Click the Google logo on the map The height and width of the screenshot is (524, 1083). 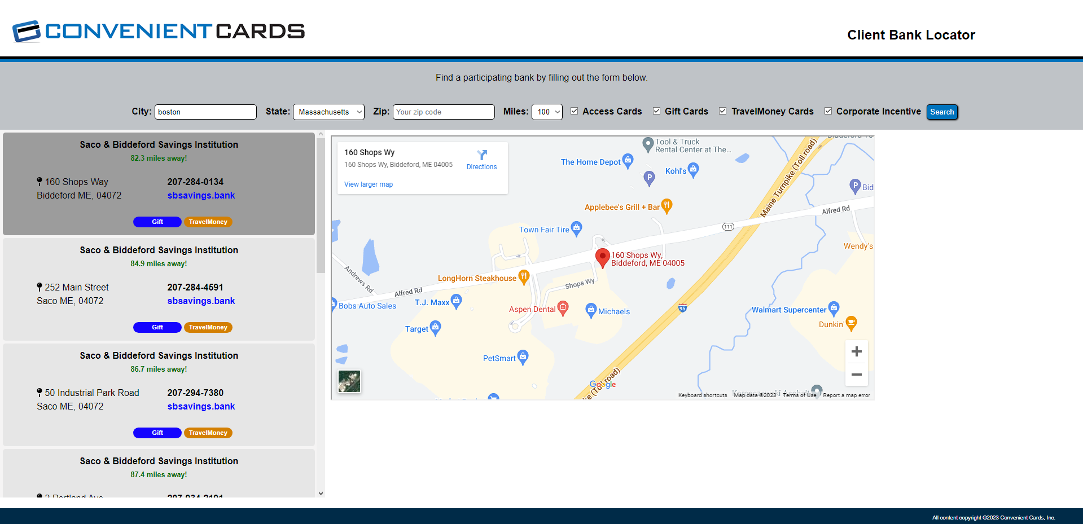tap(603, 384)
